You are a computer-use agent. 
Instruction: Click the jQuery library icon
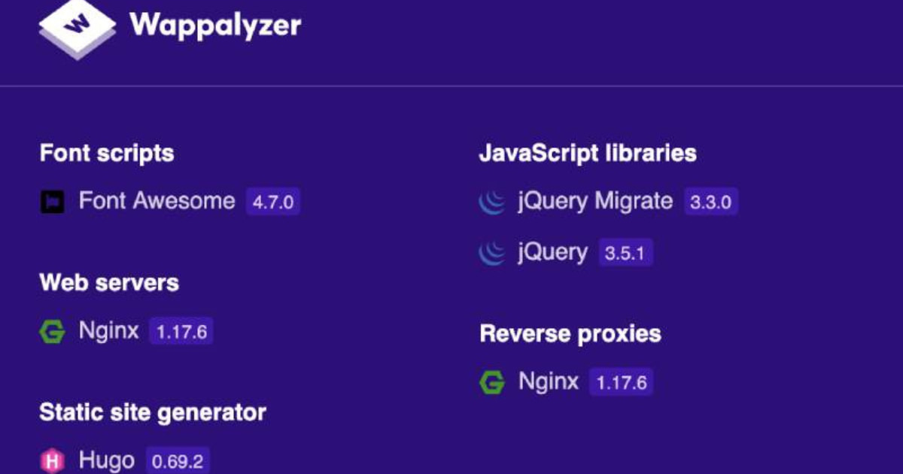tap(491, 253)
